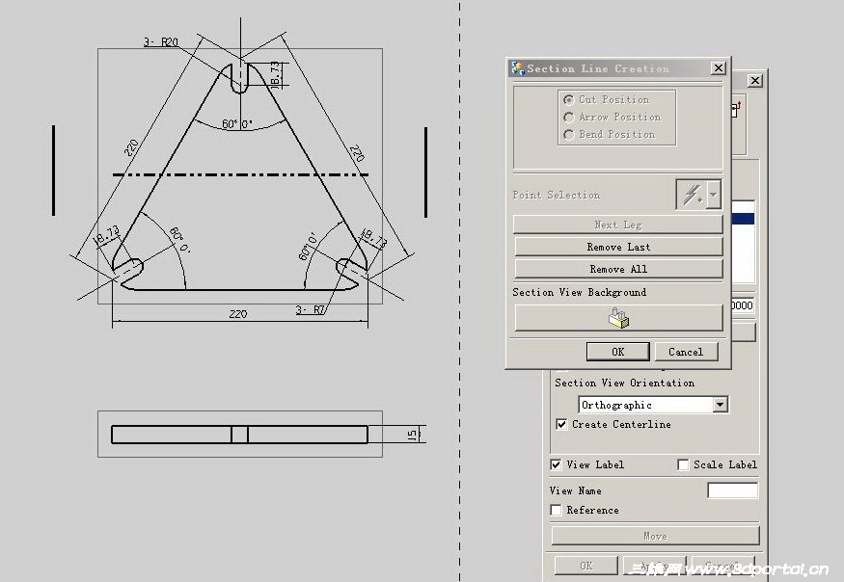Viewport: 844px width, 582px height.
Task: Click the 3-R20 dimension label
Action: tap(161, 42)
